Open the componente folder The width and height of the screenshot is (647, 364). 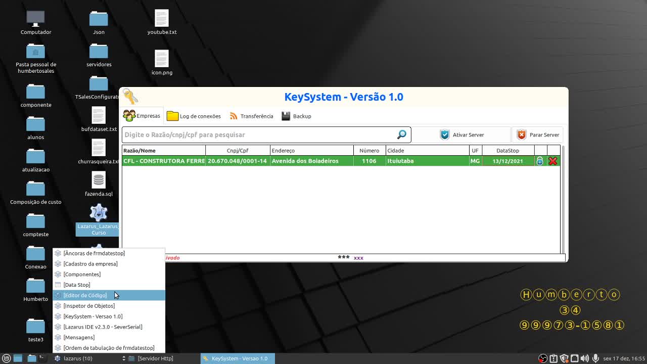pyautogui.click(x=35, y=95)
